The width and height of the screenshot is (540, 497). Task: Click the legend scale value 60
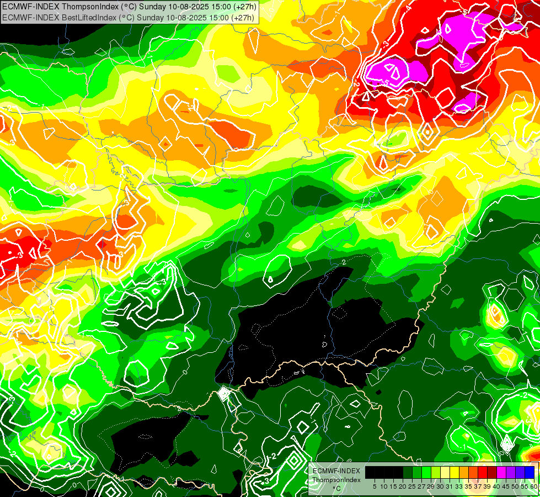coord(534,487)
